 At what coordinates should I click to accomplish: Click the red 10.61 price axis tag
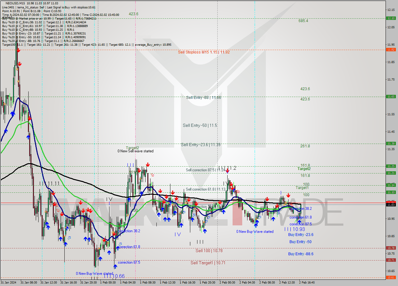pos(391,277)
